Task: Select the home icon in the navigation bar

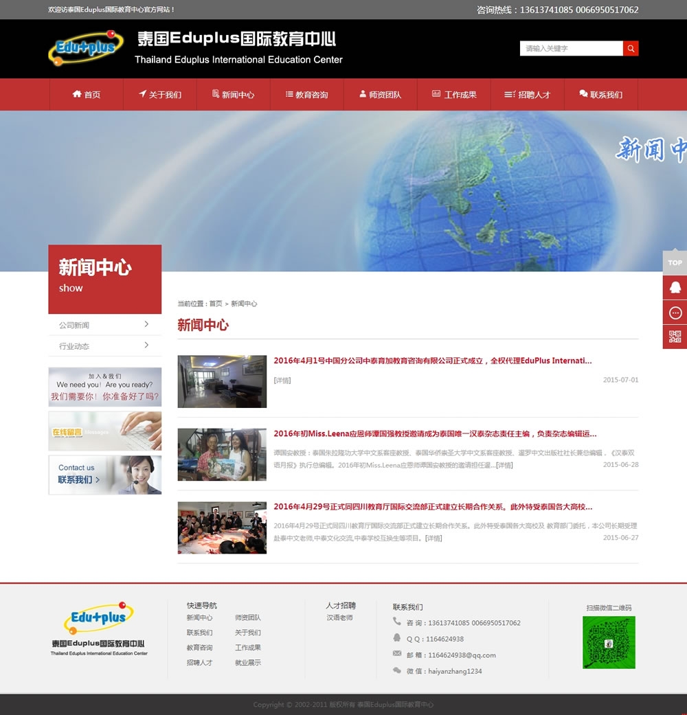Action: [76, 94]
